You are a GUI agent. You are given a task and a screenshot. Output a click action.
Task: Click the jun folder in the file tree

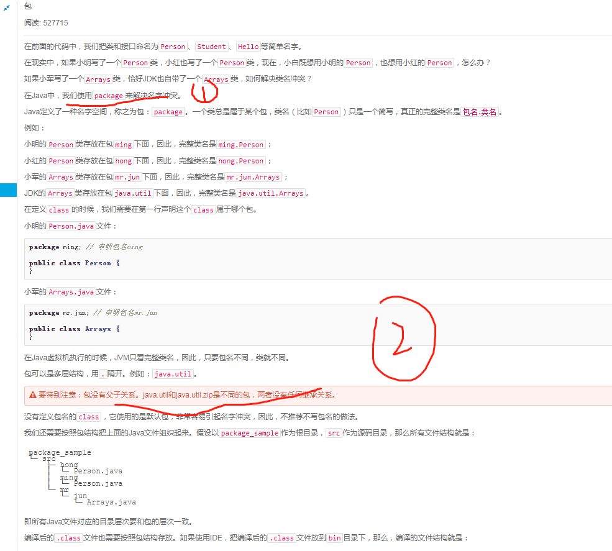(80, 496)
